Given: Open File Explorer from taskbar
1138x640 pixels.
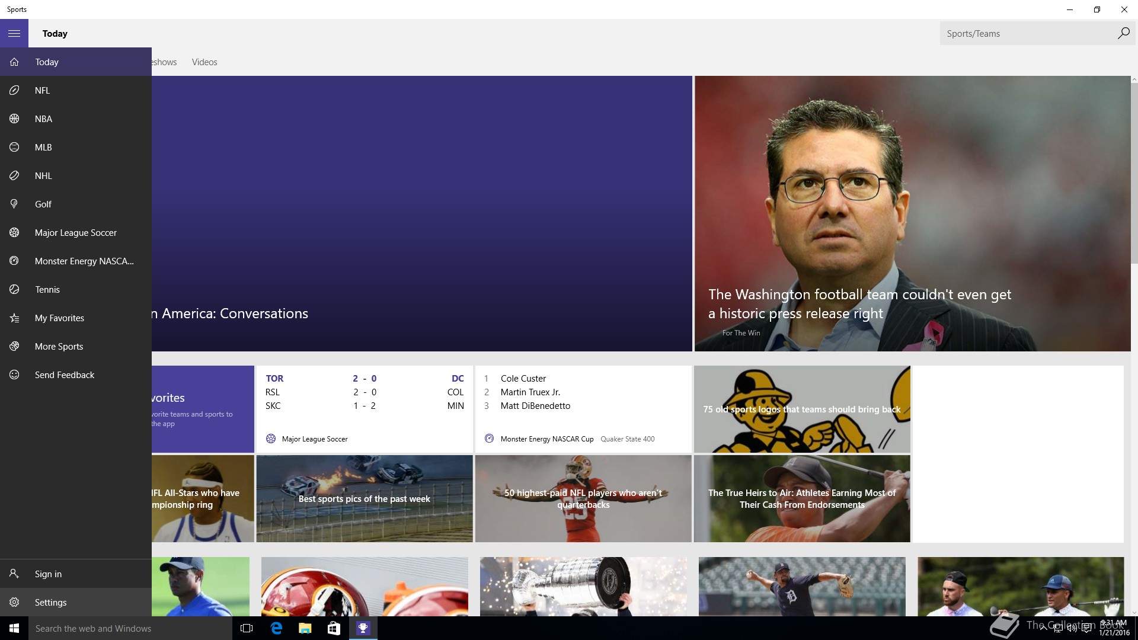Looking at the screenshot, I should coord(305,628).
